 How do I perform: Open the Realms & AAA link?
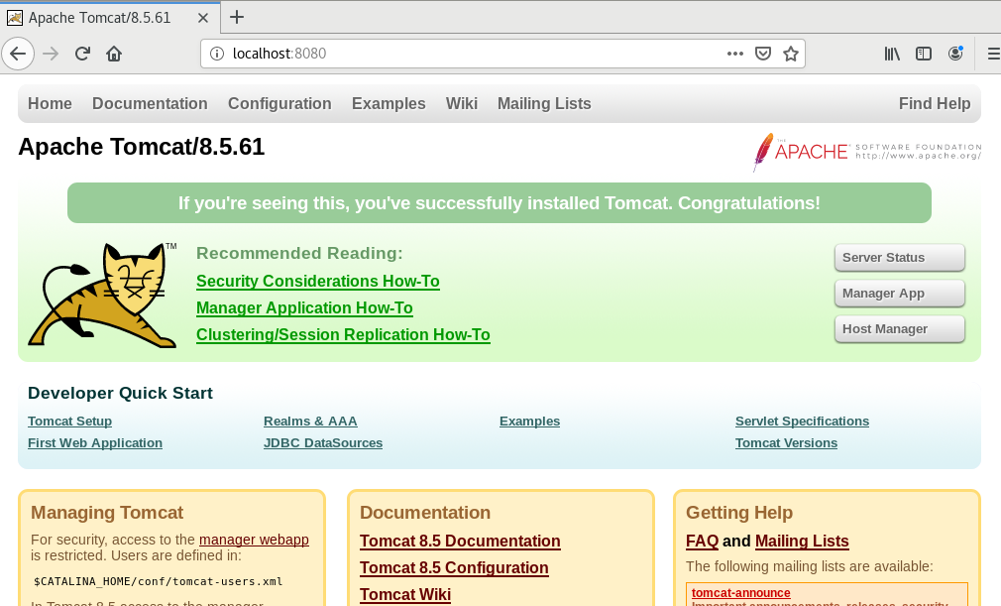pyautogui.click(x=310, y=422)
